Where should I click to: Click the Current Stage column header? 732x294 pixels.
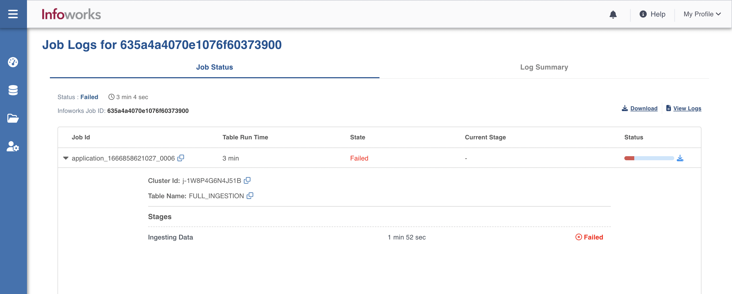485,137
